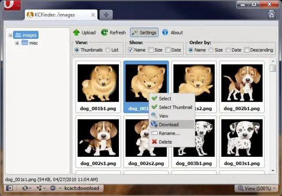Open a new tab with plus button
This screenshot has width=282, height=196.
click(106, 15)
